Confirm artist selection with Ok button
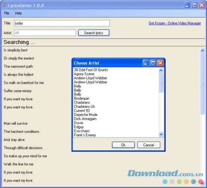Viewport: 207px width, 188px height. [x=123, y=145]
